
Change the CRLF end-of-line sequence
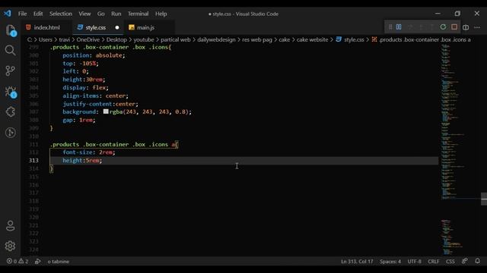click(434, 261)
